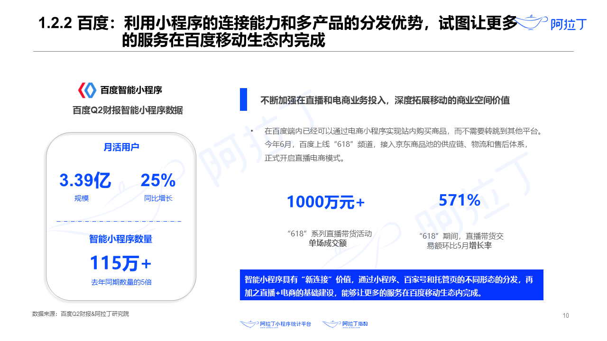607x341 pixels.
Task: Click the 3.39亿 statistic value
Action: pos(86,180)
